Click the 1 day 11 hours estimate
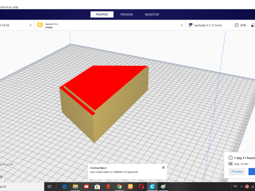Screen dimensions: 255x191 click(244, 158)
